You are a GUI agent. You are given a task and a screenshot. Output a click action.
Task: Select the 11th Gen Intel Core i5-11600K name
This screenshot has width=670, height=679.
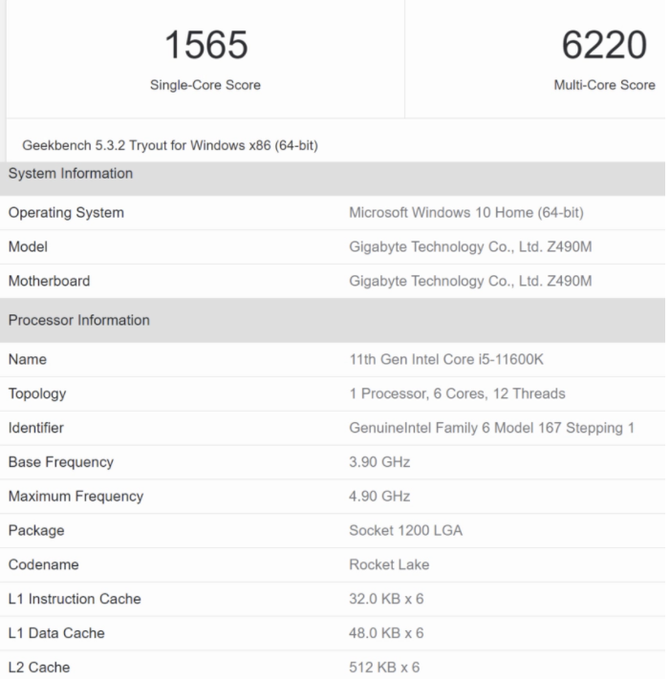tap(448, 359)
